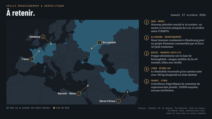Click the paragraph starting 'Deux hommes condamnés'
The image size is (212, 119).
[178, 44]
